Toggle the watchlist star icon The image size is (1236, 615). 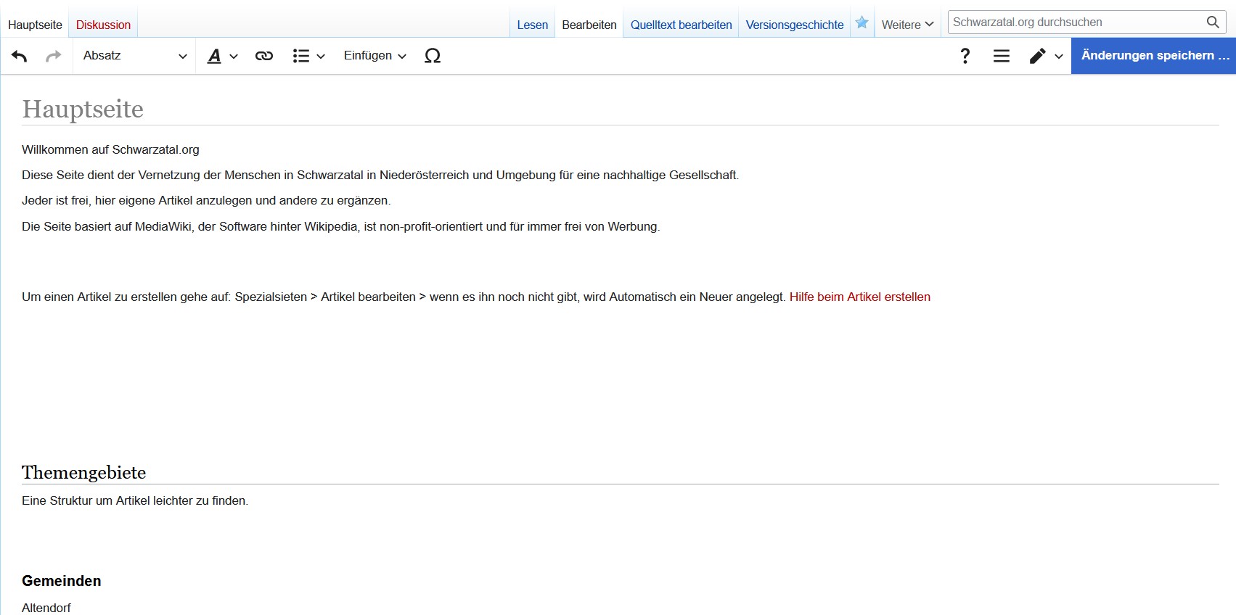862,22
